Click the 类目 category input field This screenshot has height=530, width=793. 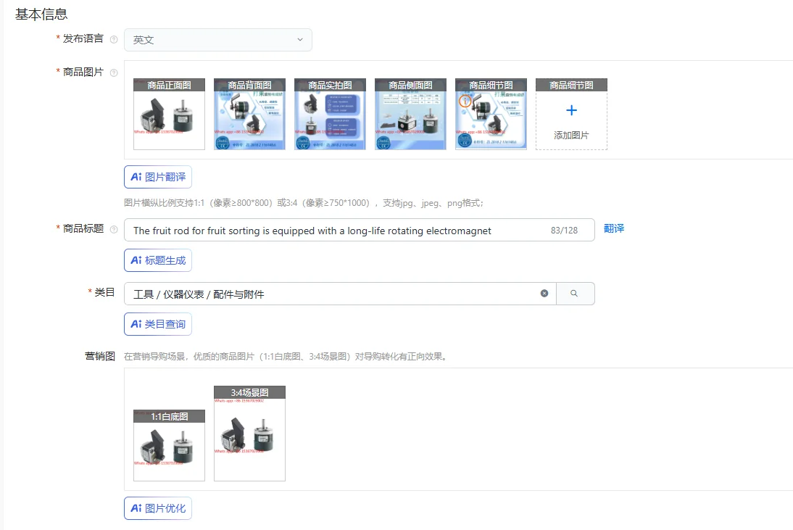click(x=340, y=294)
